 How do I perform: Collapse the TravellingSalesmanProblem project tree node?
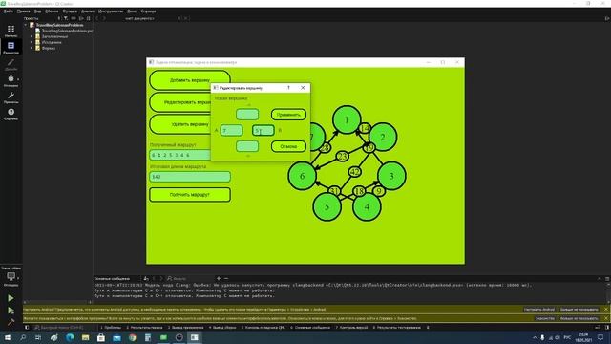[x=26, y=25]
